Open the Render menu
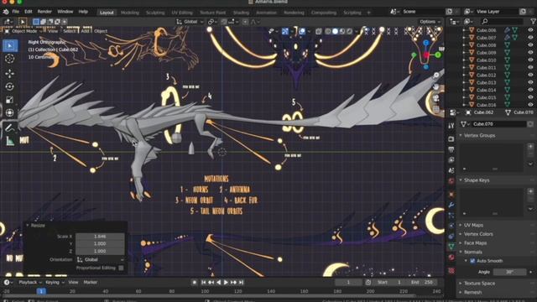 (44, 12)
